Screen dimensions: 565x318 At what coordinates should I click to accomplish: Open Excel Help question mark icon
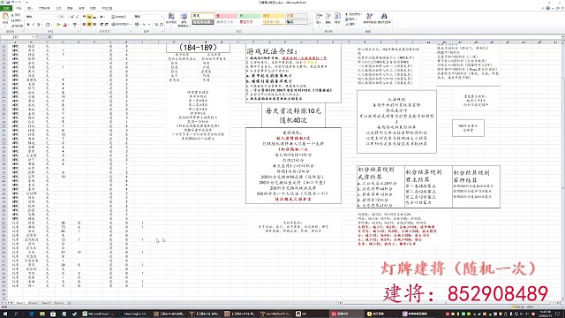point(548,8)
